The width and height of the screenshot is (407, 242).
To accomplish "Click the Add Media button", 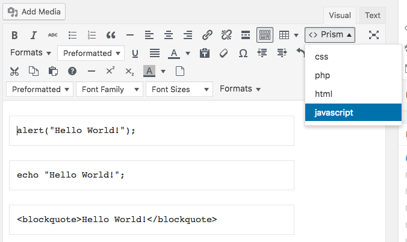I will [36, 11].
